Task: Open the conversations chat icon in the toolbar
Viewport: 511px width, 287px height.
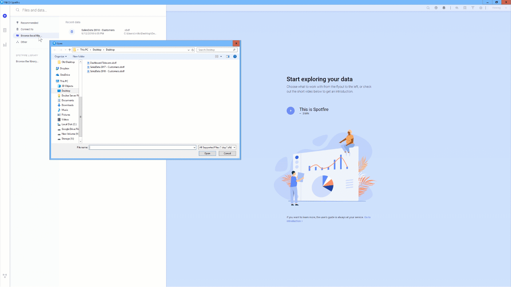Action: point(457,8)
